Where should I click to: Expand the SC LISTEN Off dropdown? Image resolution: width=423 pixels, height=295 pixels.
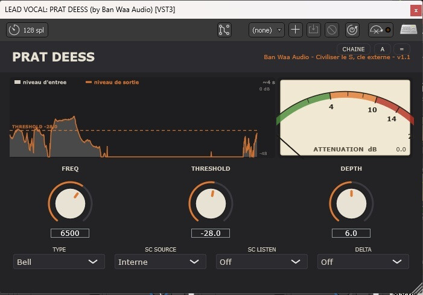click(262, 262)
